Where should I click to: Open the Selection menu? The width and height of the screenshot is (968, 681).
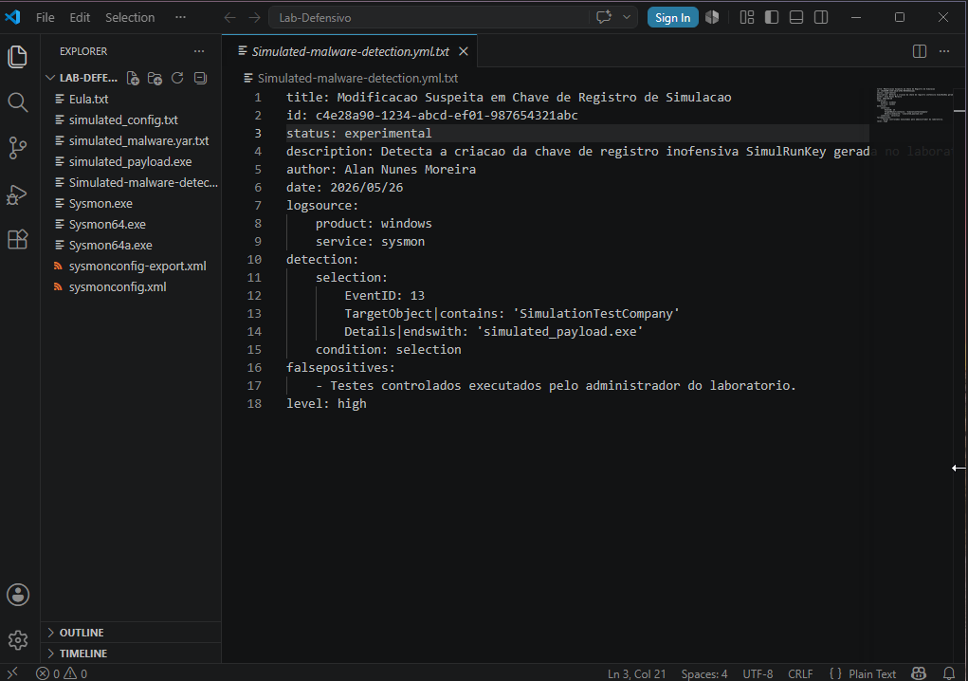pos(130,17)
